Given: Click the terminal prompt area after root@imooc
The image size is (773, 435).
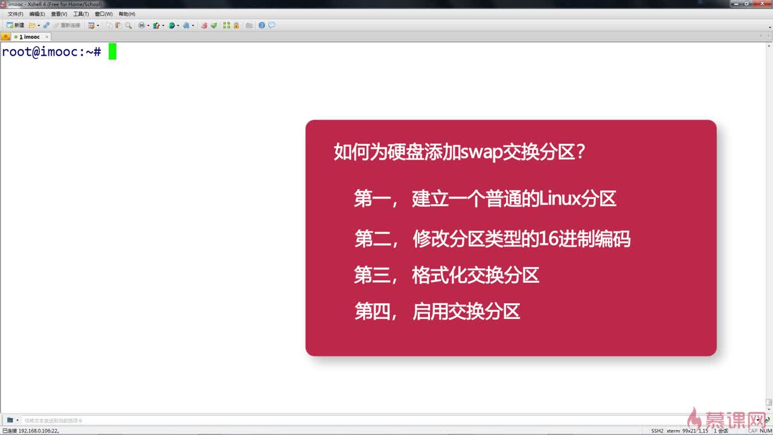Looking at the screenshot, I should [x=112, y=52].
